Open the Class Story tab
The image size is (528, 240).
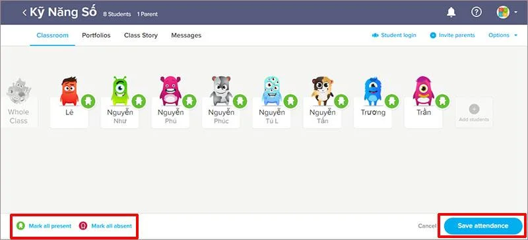coord(141,36)
